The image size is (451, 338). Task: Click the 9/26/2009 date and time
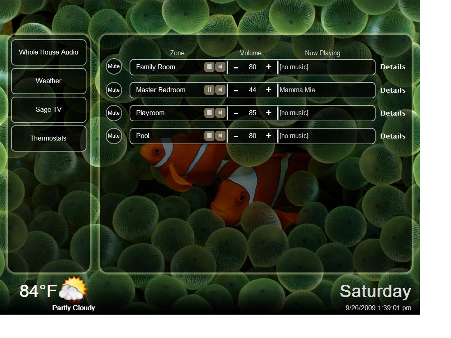[378, 308]
